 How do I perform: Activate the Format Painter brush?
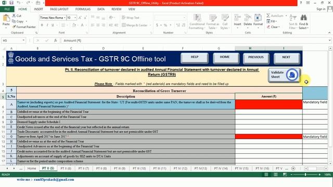tap(14, 27)
